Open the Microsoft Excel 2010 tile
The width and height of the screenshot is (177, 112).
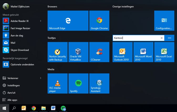(x=164, y=52)
